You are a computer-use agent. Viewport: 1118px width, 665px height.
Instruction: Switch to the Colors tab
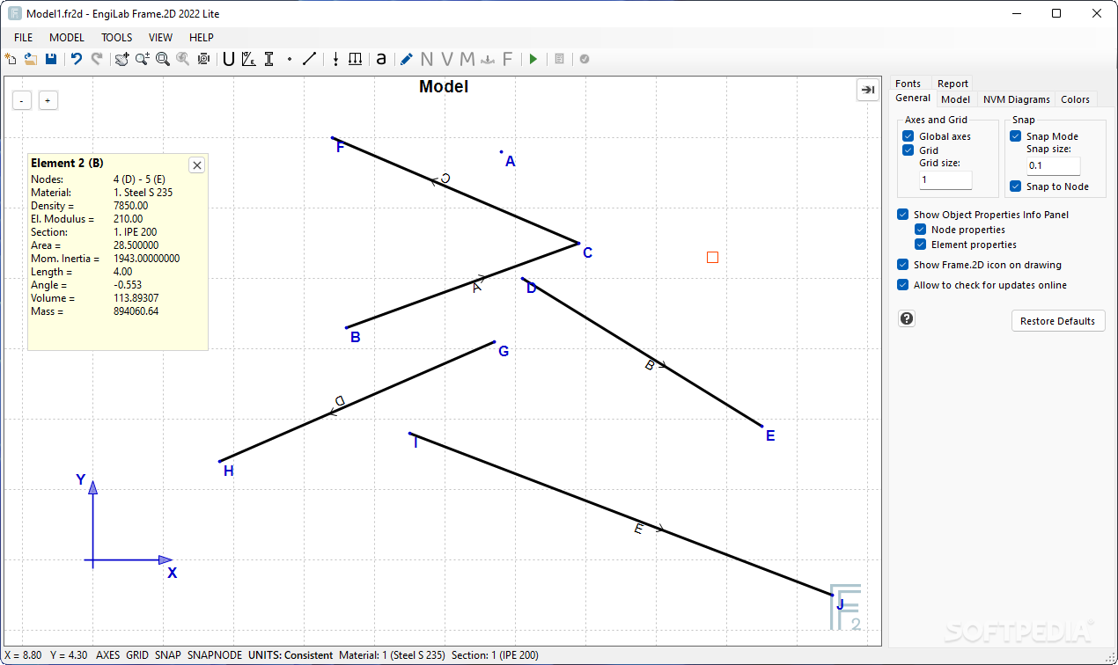(1075, 99)
